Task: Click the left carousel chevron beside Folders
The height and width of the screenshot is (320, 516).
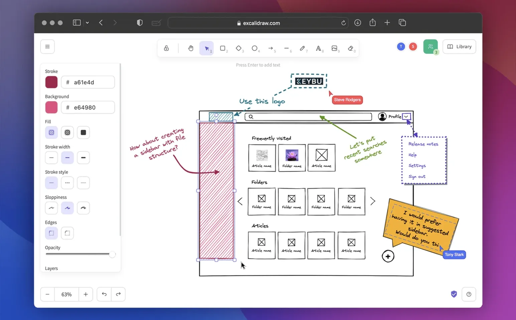Action: click(x=240, y=201)
